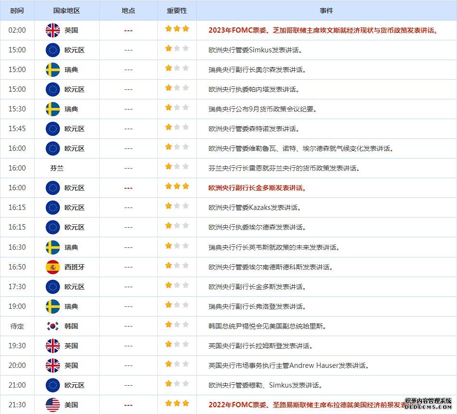Image resolution: width=457 pixels, height=414 pixels.
Task: Click the South Korea flag beside 韩国
Action: point(53,326)
